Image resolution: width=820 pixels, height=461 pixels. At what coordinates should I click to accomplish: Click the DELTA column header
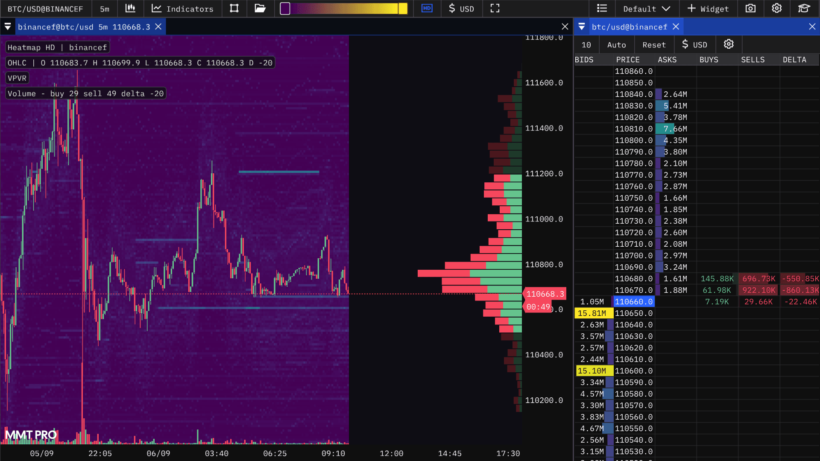(x=794, y=60)
